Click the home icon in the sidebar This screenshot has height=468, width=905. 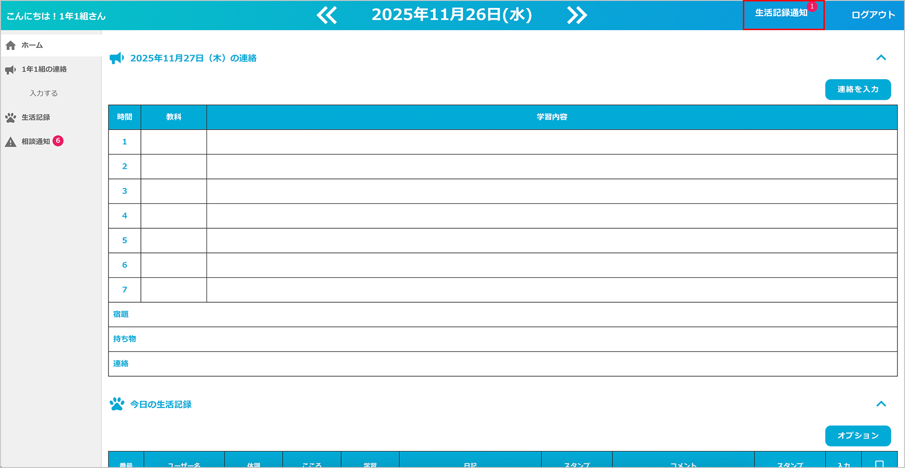click(11, 46)
